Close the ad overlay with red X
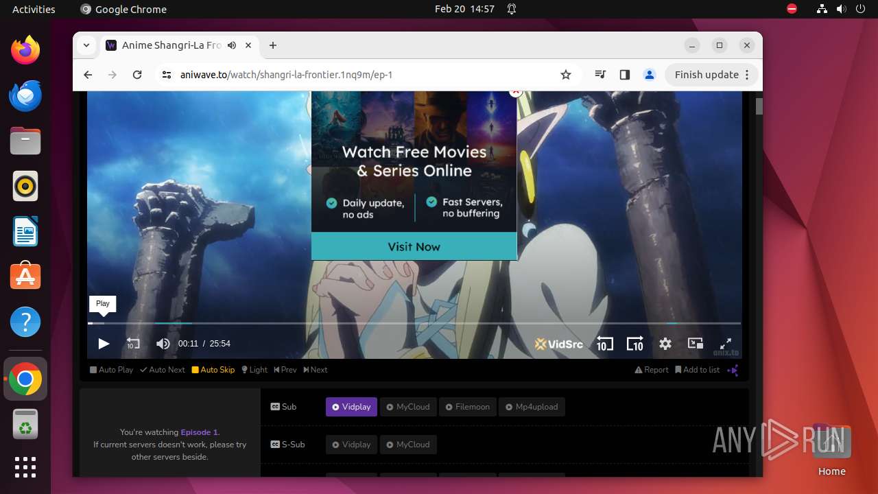The width and height of the screenshot is (878, 494). click(516, 92)
